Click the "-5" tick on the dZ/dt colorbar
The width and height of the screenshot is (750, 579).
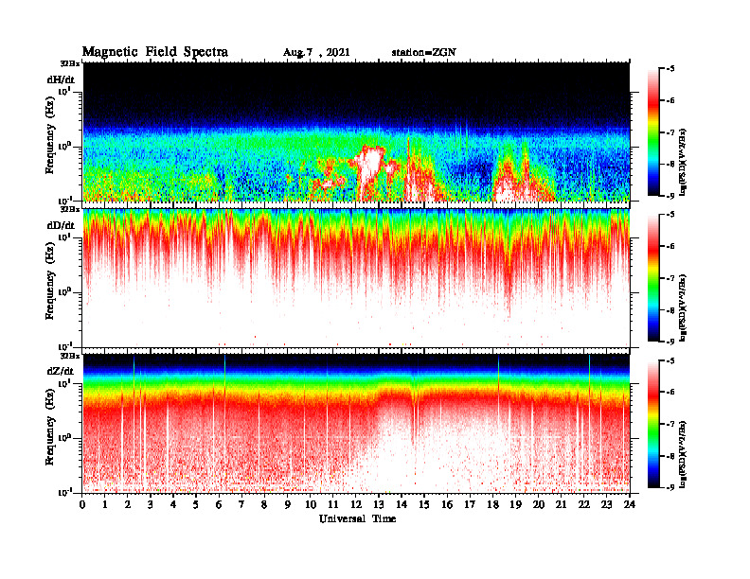pos(670,360)
